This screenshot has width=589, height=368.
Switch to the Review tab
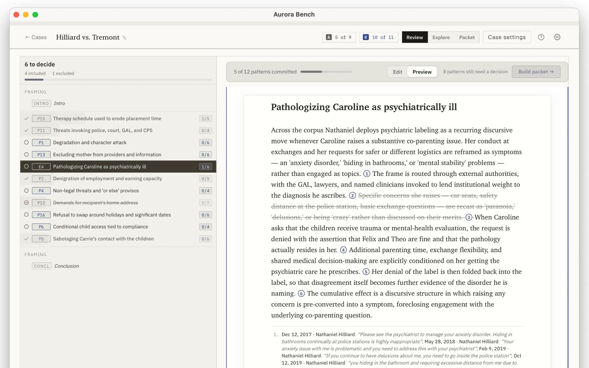click(x=415, y=37)
